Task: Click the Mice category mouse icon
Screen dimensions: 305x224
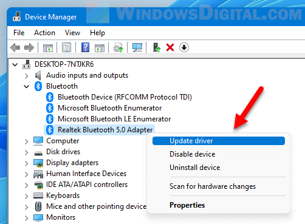Action: point(38,206)
